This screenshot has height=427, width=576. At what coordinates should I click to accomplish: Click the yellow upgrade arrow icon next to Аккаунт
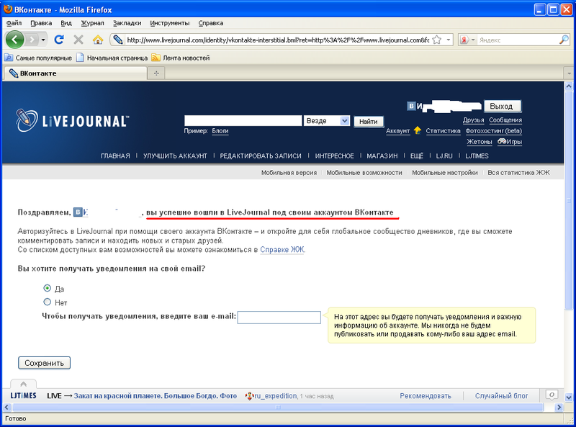click(x=418, y=130)
